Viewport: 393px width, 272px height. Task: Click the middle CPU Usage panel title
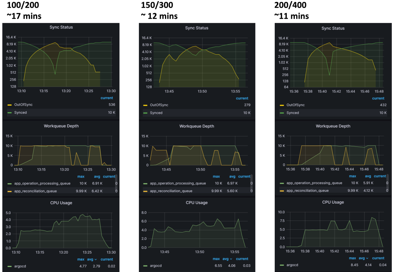(x=197, y=202)
